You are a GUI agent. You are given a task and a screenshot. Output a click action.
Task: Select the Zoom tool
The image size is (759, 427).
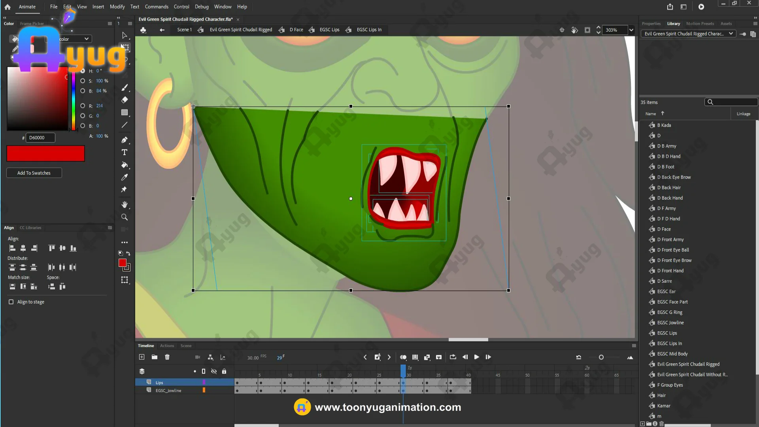[125, 217]
